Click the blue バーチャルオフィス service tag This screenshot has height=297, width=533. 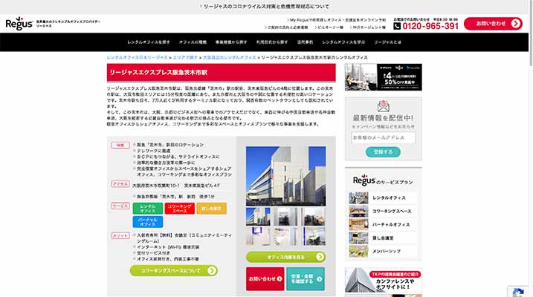tap(147, 222)
